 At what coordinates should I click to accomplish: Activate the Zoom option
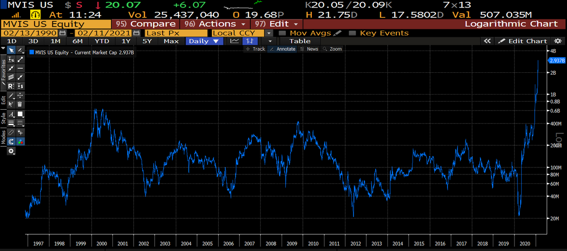(x=332, y=49)
